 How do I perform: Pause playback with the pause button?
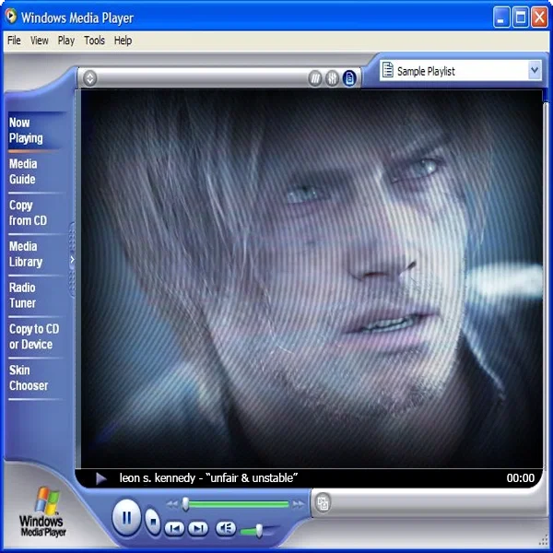[126, 518]
